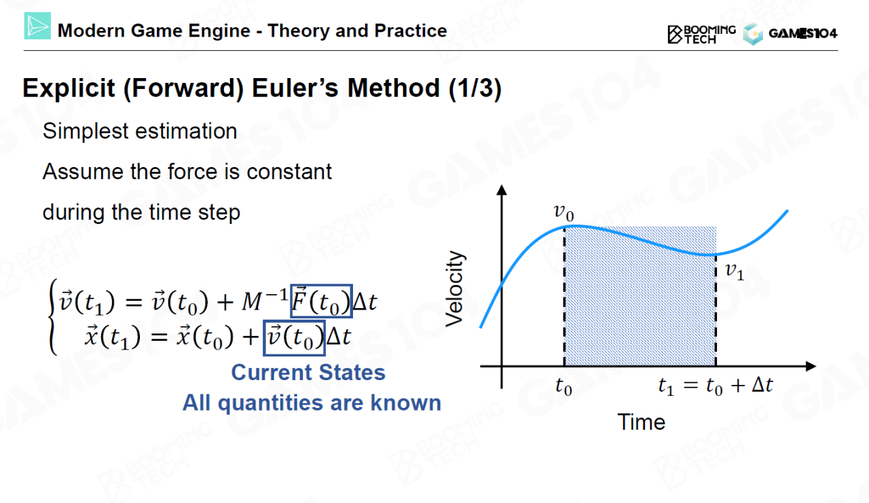The height and width of the screenshot is (503, 869).
Task: Click the x(t1) position equation
Action: tap(217, 337)
